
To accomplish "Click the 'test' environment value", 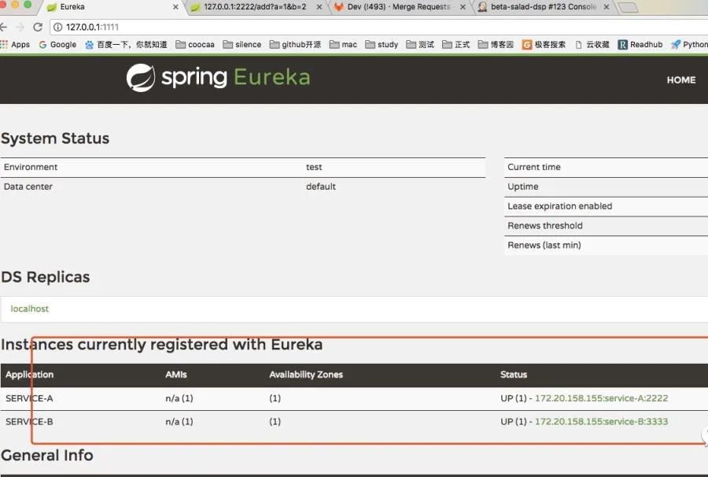I will 314,167.
